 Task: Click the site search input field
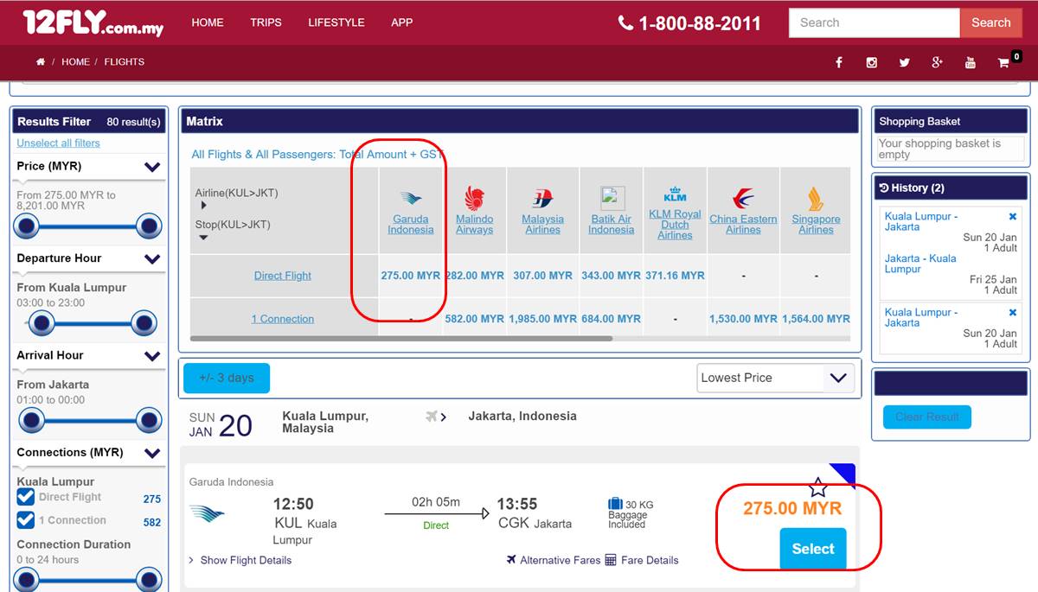(875, 23)
